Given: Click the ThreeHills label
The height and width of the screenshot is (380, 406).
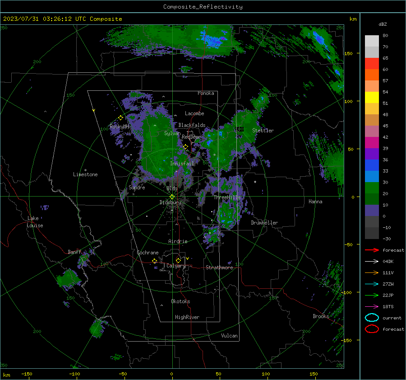Looking at the screenshot, I should click(227, 197).
